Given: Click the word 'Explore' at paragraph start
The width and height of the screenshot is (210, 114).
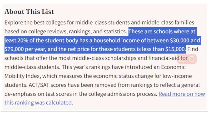Looking at the screenshot, I should [14, 22].
